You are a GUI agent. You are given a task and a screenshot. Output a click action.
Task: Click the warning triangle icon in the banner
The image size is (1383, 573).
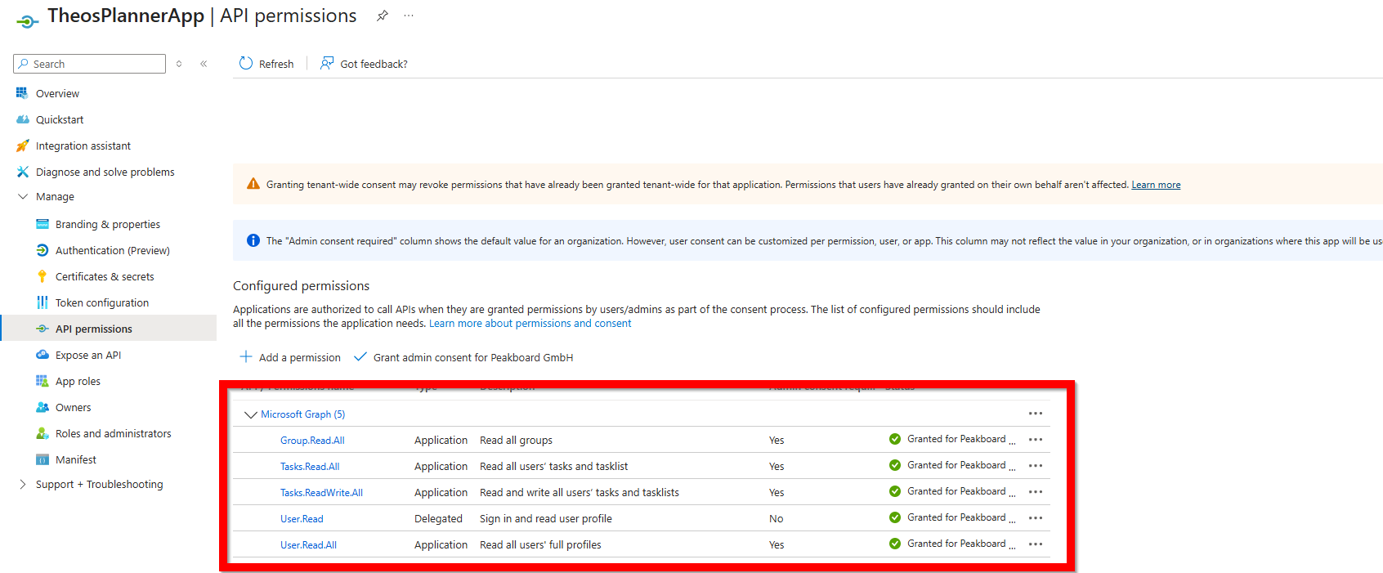(x=253, y=184)
